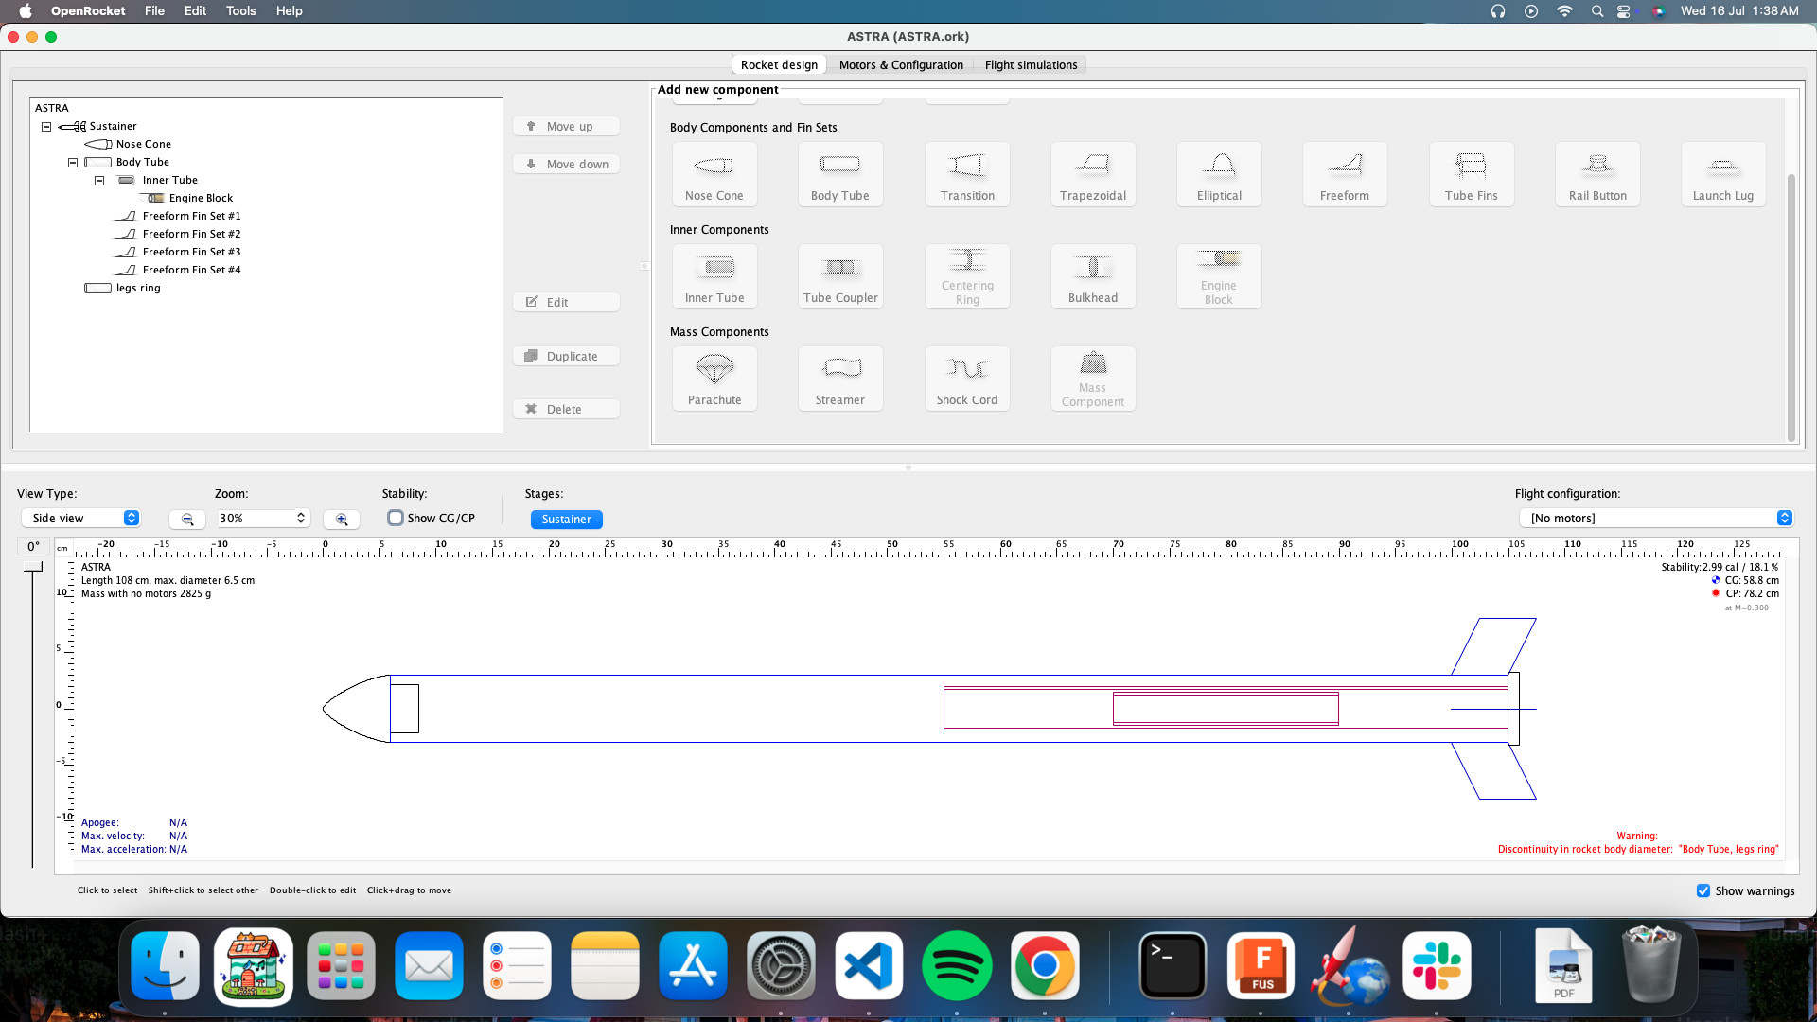Screen dimensions: 1817x1022
Task: Toggle the Sustainer stage button
Action: coord(567,519)
